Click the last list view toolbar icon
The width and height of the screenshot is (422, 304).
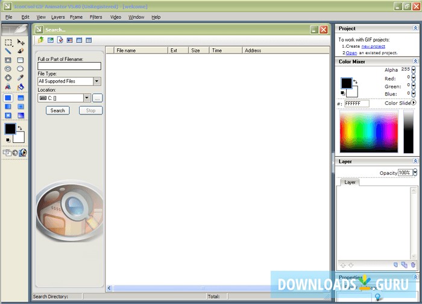tap(89, 40)
